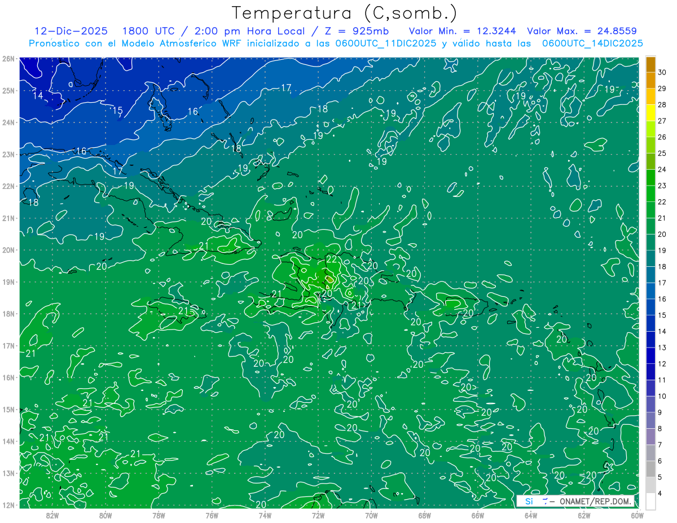Click legend value "13"

point(662,348)
